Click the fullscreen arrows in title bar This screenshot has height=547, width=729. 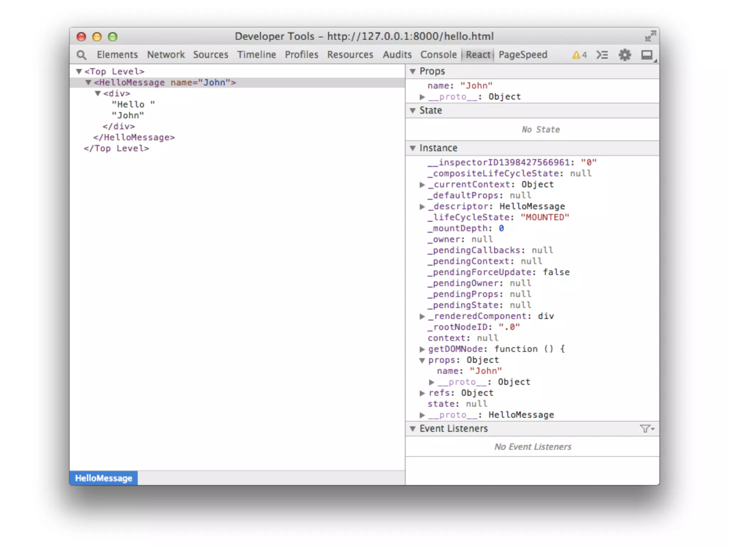tap(650, 36)
